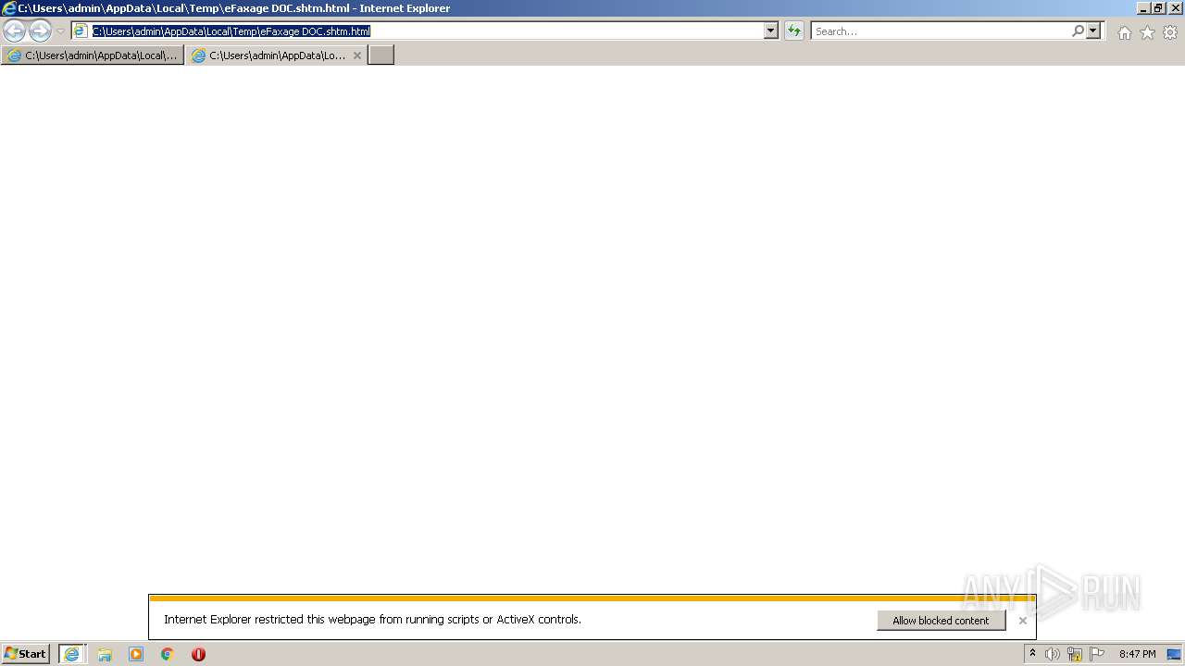Focus the Search box
This screenshot has height=666, width=1185.
941,31
